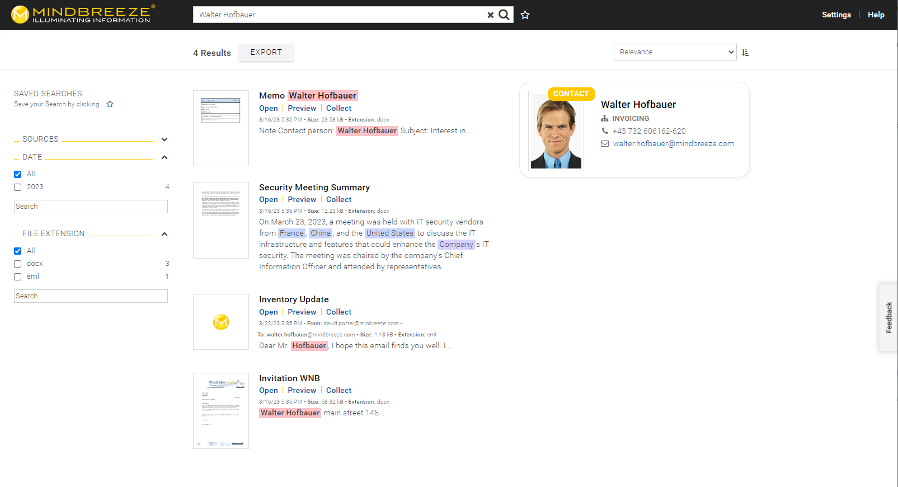Open the Memo Walter Hofbauer document

[x=269, y=109]
